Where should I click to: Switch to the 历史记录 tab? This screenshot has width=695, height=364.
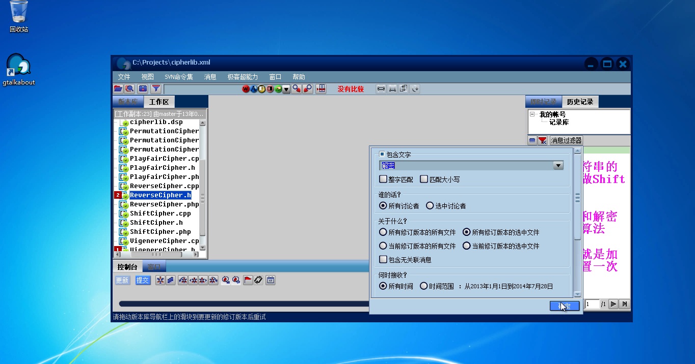click(x=580, y=102)
